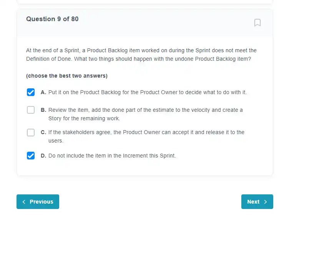Viewport: 332px width, 257px height.
Task: Click the bold letter D label
Action: (x=43, y=156)
